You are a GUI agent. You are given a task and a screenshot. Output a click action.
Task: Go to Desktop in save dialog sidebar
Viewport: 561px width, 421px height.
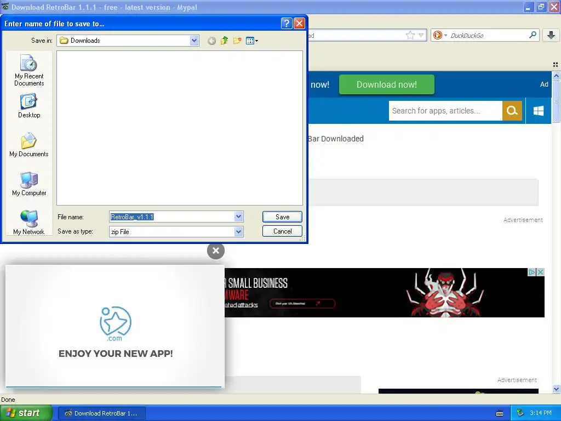tap(29, 106)
